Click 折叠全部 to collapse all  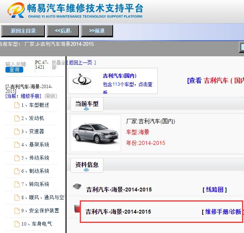(58, 65)
